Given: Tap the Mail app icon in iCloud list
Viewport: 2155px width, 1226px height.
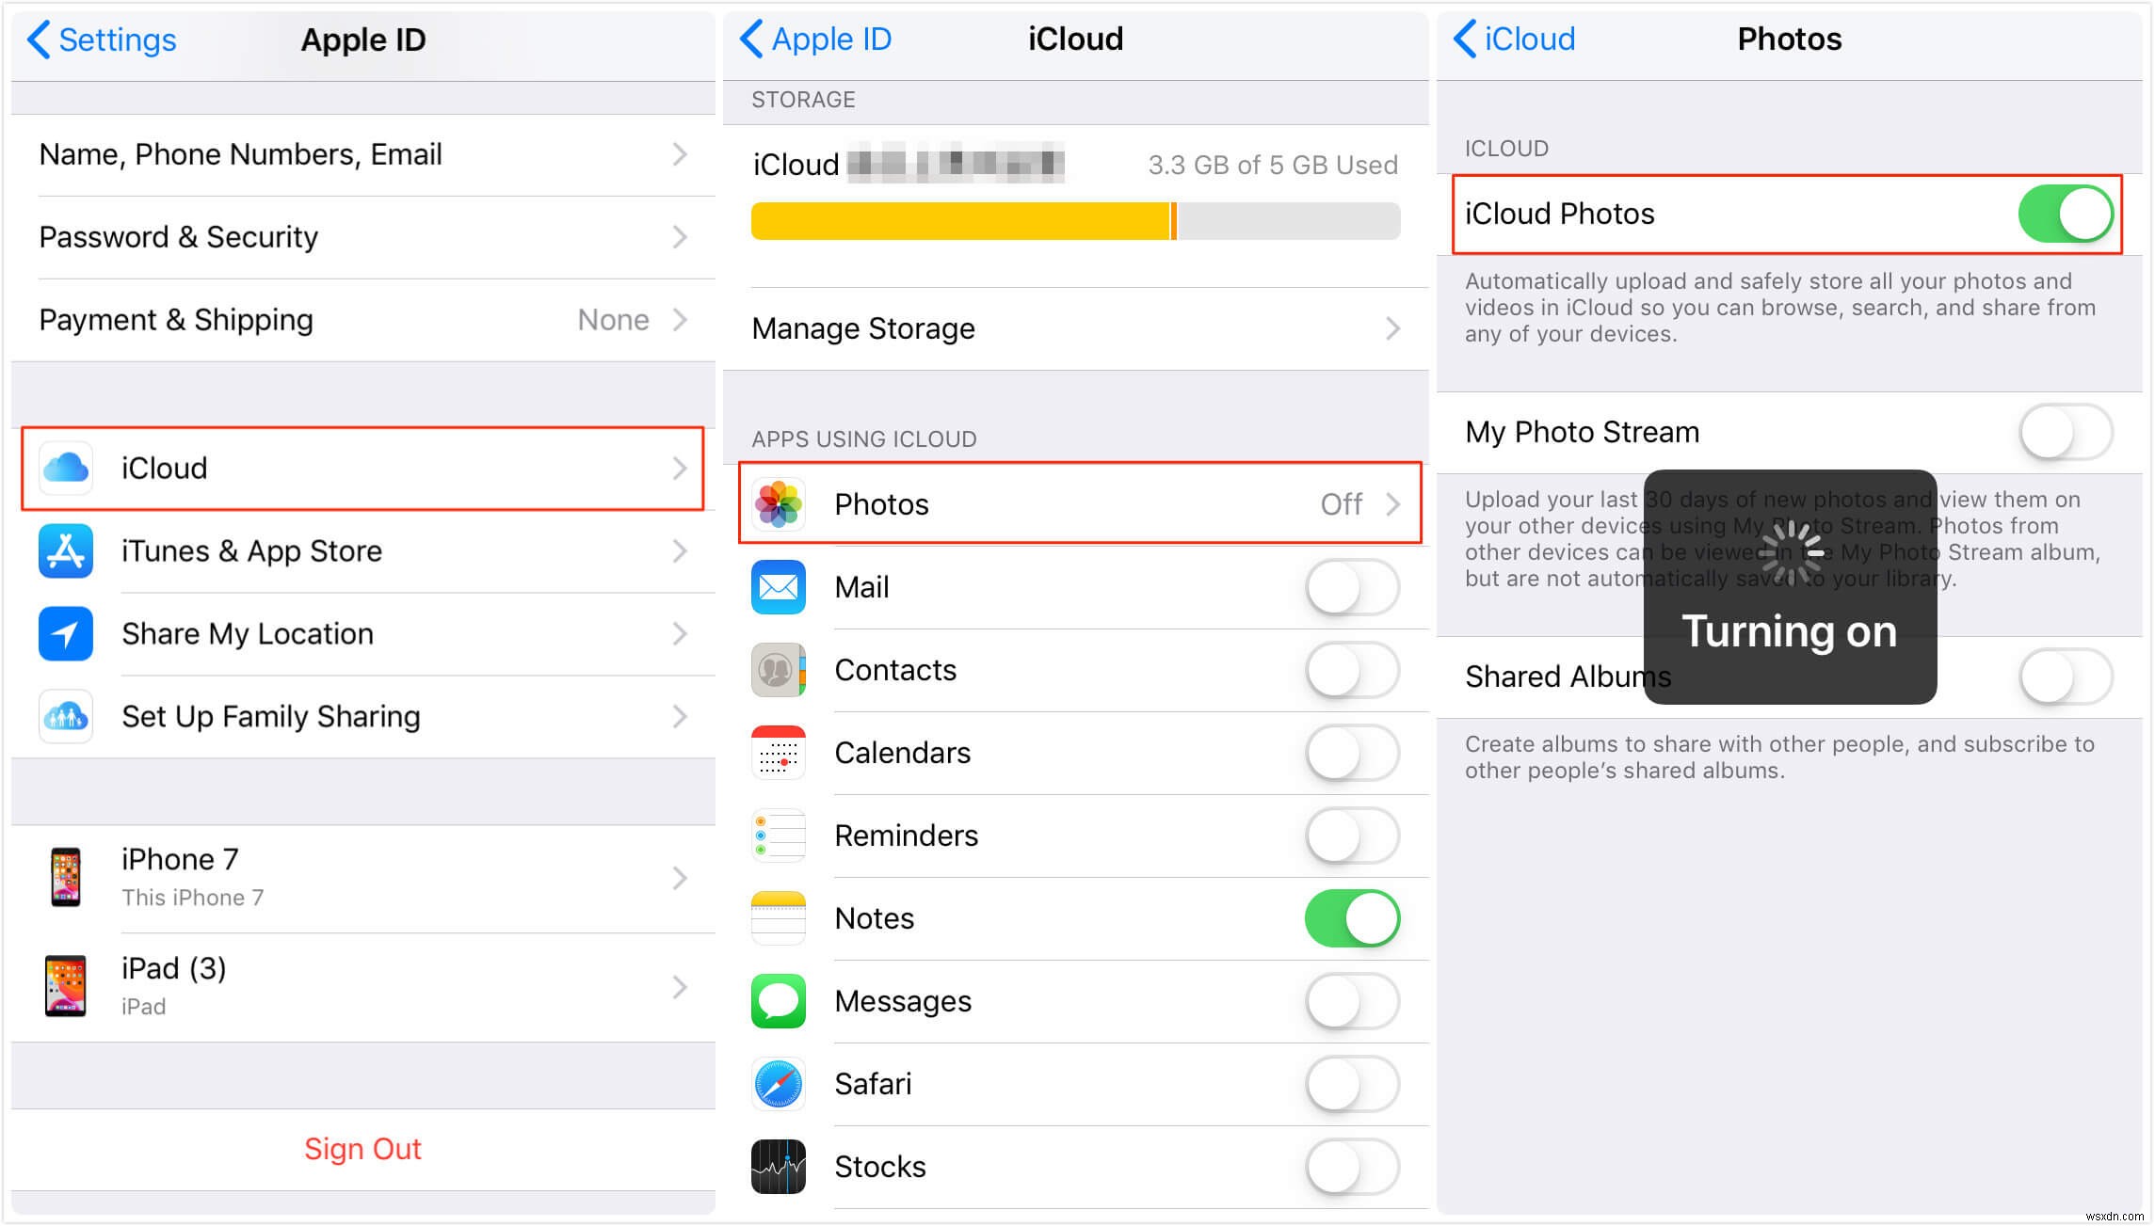Looking at the screenshot, I should click(x=780, y=589).
